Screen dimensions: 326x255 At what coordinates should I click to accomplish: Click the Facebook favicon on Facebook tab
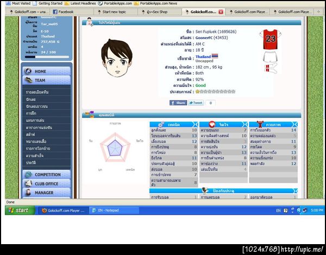coord(55,12)
